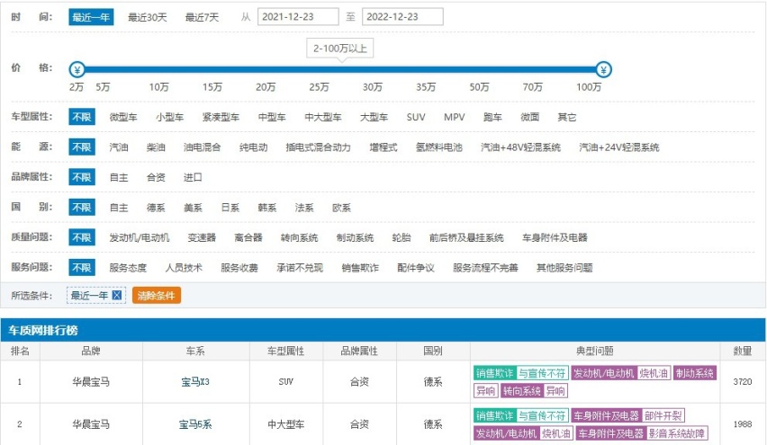Choose 合资 in 品牌属性 filter row
This screenshot has width=767, height=445.
tap(156, 177)
